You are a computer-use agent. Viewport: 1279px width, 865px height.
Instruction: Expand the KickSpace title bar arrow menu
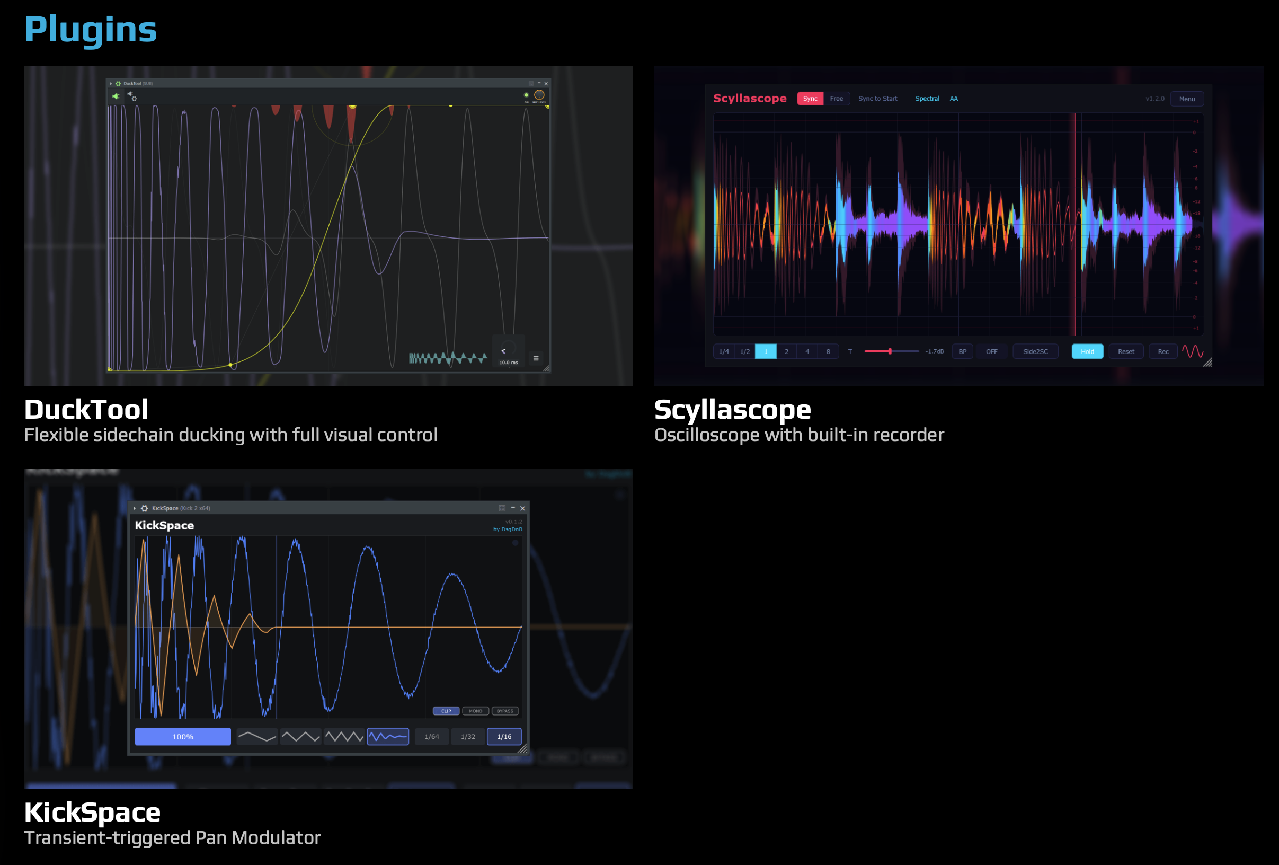134,508
